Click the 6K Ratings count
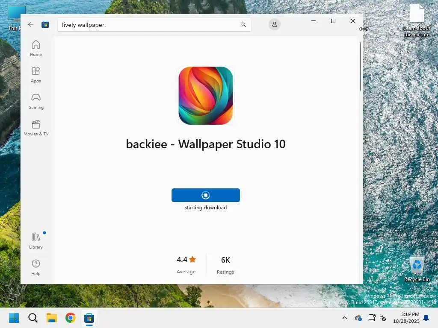438x328 pixels. point(225,265)
